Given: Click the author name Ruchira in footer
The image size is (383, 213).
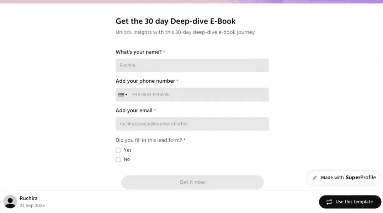Looking at the screenshot, I should click(28, 198).
